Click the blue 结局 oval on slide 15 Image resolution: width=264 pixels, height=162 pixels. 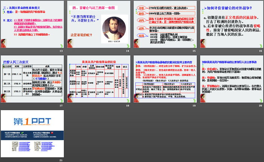[141, 36]
